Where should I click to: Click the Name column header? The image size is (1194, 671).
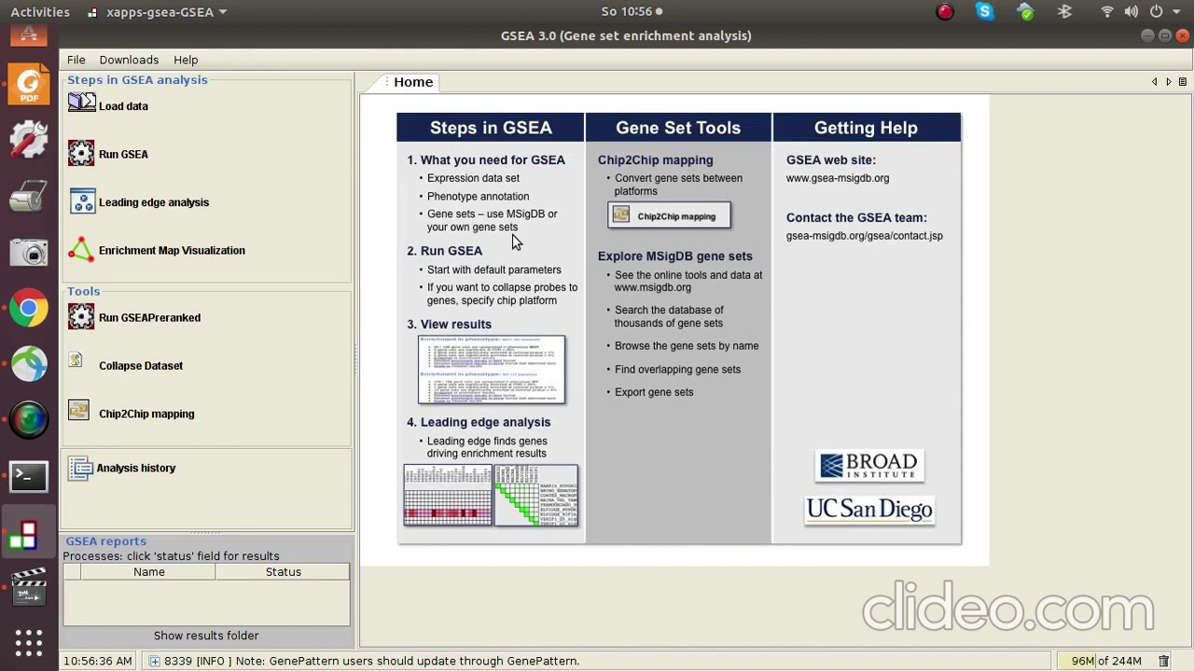pyautogui.click(x=148, y=572)
